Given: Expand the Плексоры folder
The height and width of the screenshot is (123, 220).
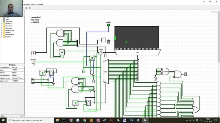Looking at the screenshot, I should 1,28.
